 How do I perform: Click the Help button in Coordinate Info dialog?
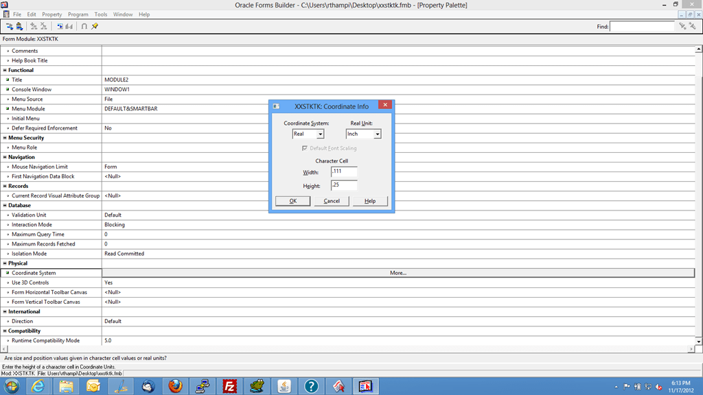370,201
